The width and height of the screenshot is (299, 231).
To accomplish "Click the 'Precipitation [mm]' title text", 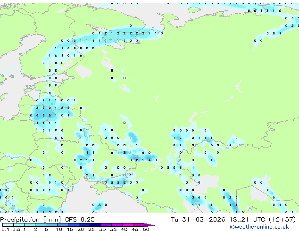I will click(31, 220).
